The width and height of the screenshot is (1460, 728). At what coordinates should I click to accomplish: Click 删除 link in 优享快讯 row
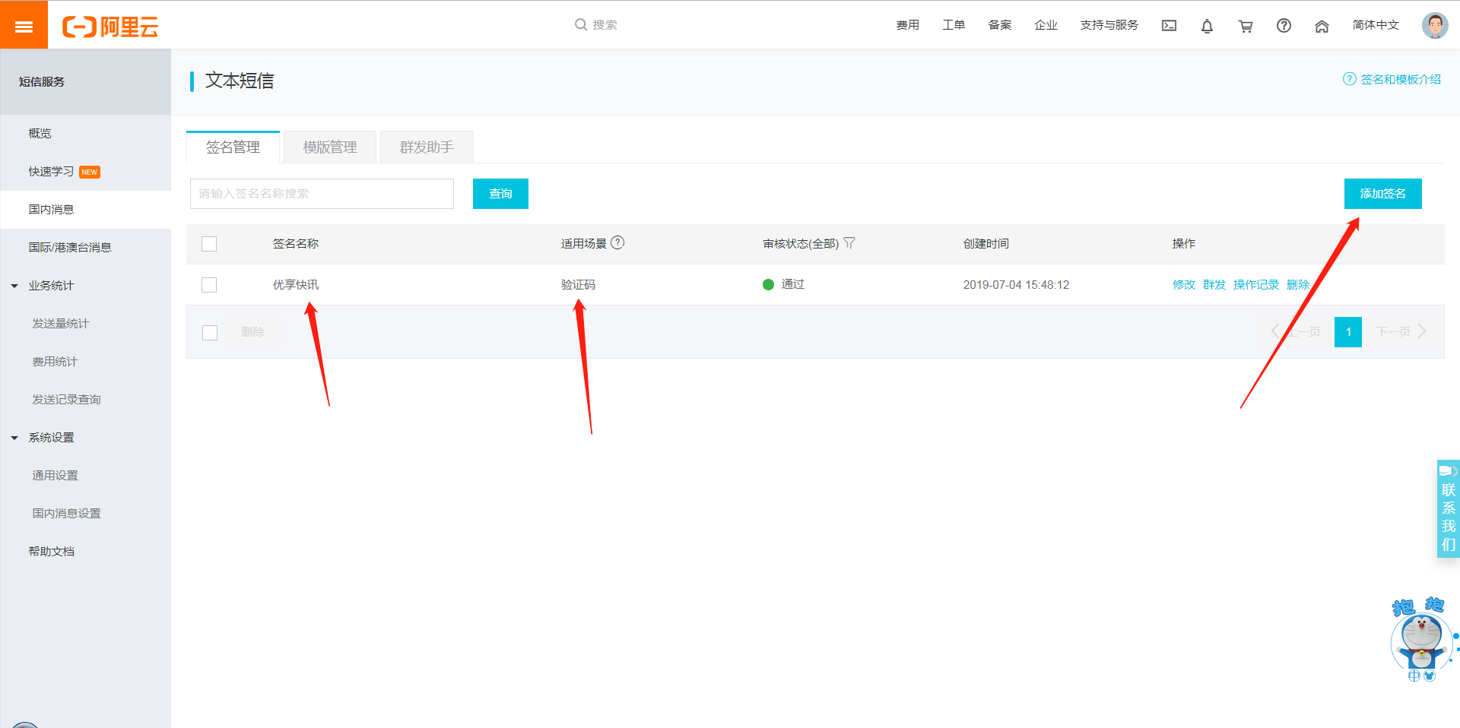(1297, 285)
